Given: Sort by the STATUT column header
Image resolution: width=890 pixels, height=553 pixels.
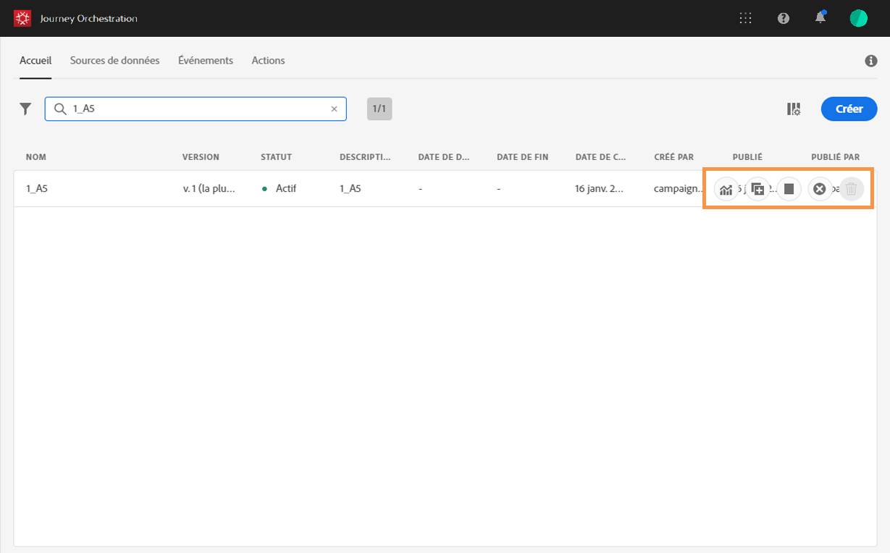Looking at the screenshot, I should (276, 157).
